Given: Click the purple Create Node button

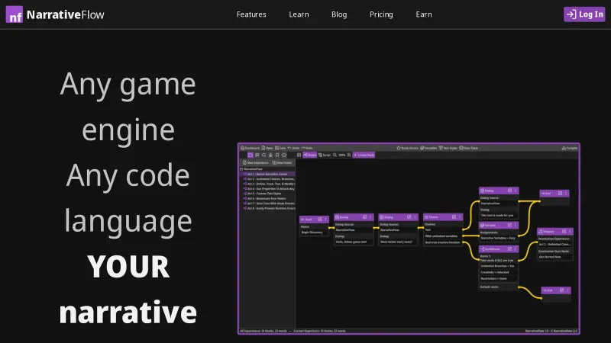Looking at the screenshot, I should 364,155.
